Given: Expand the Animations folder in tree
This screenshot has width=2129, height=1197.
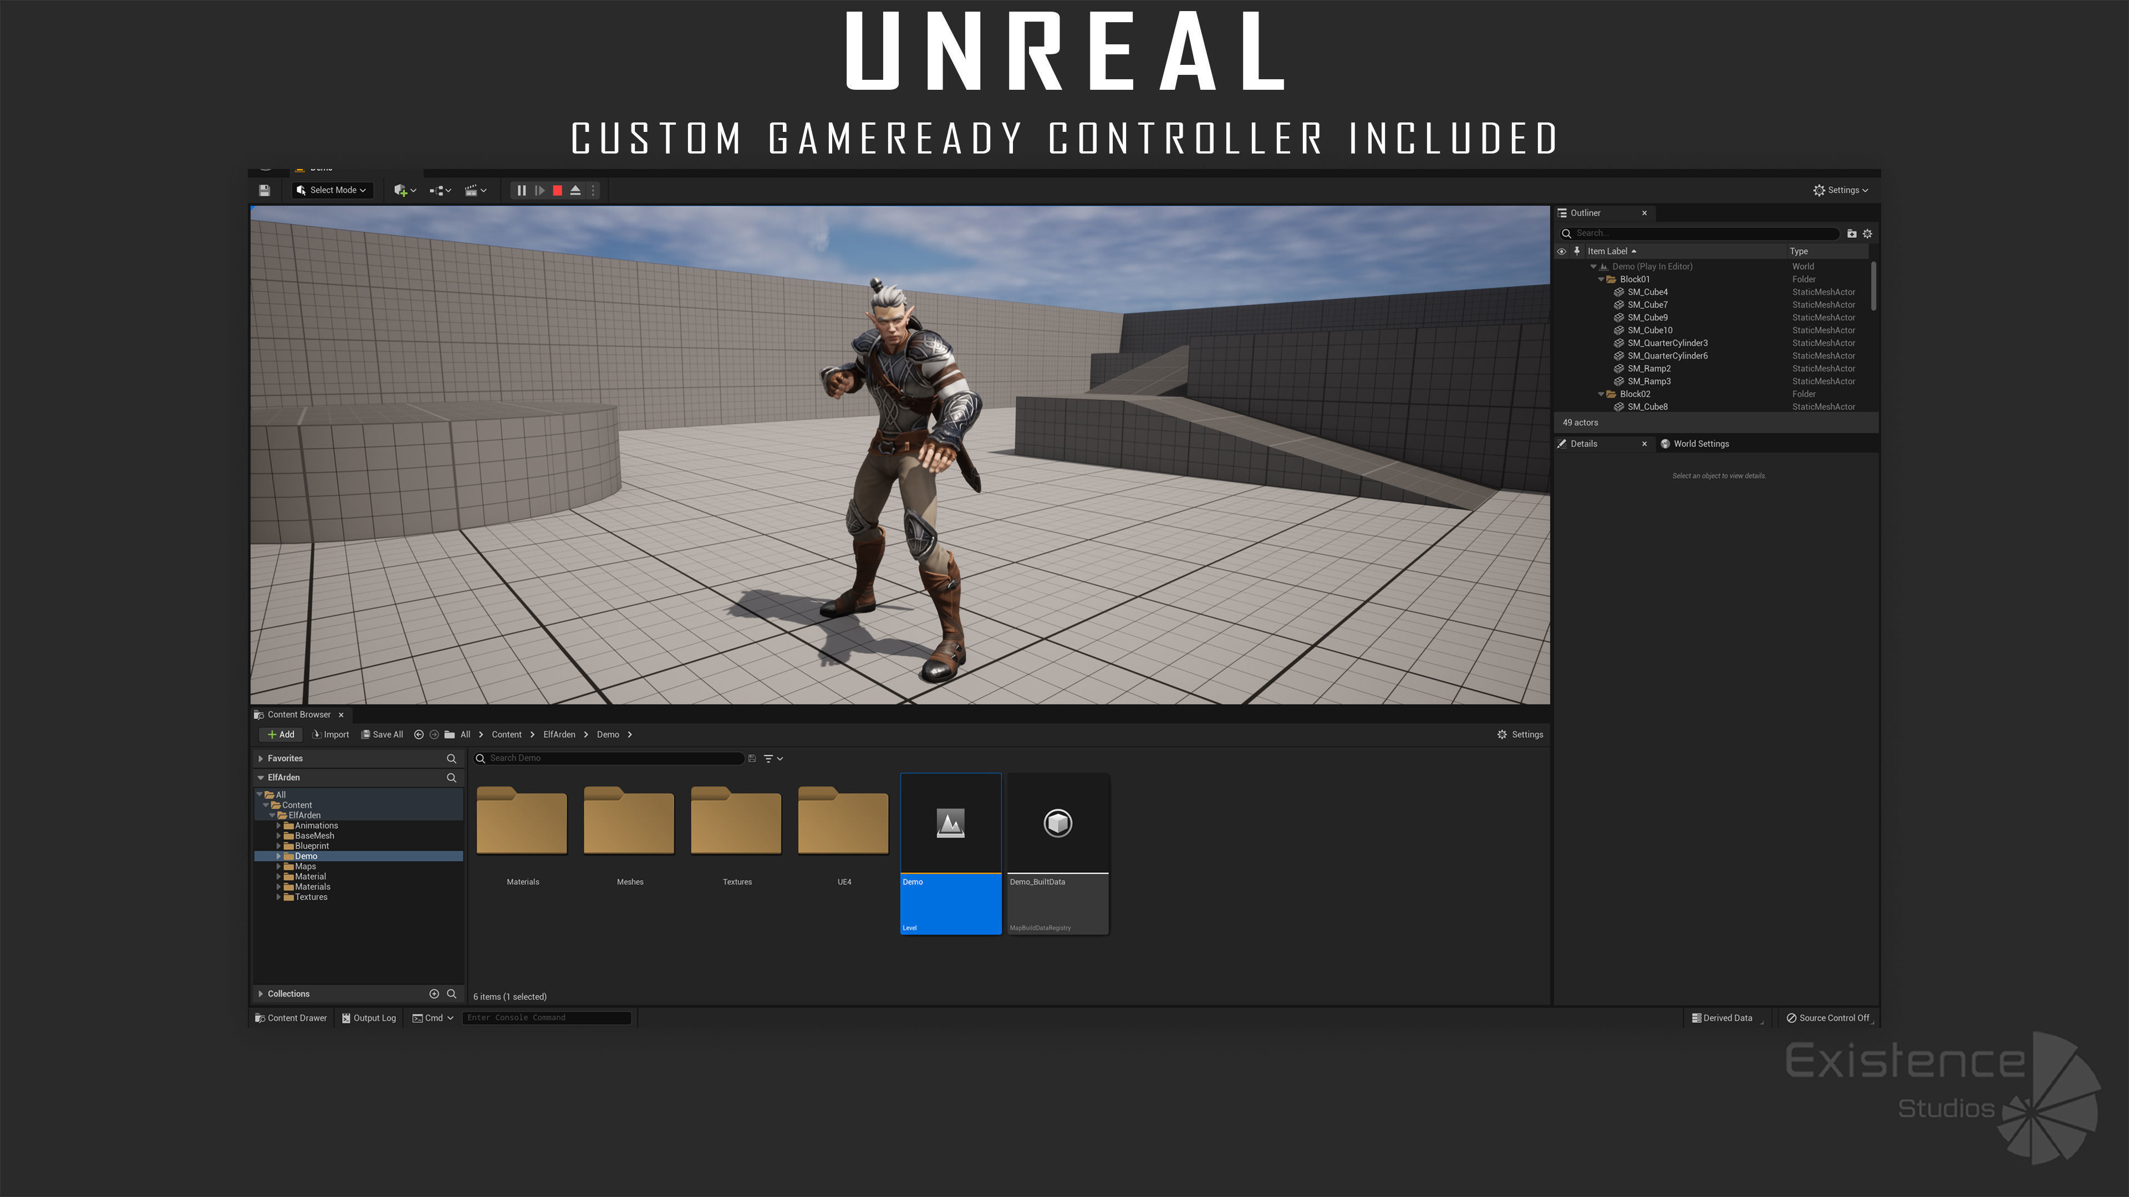Looking at the screenshot, I should (278, 825).
